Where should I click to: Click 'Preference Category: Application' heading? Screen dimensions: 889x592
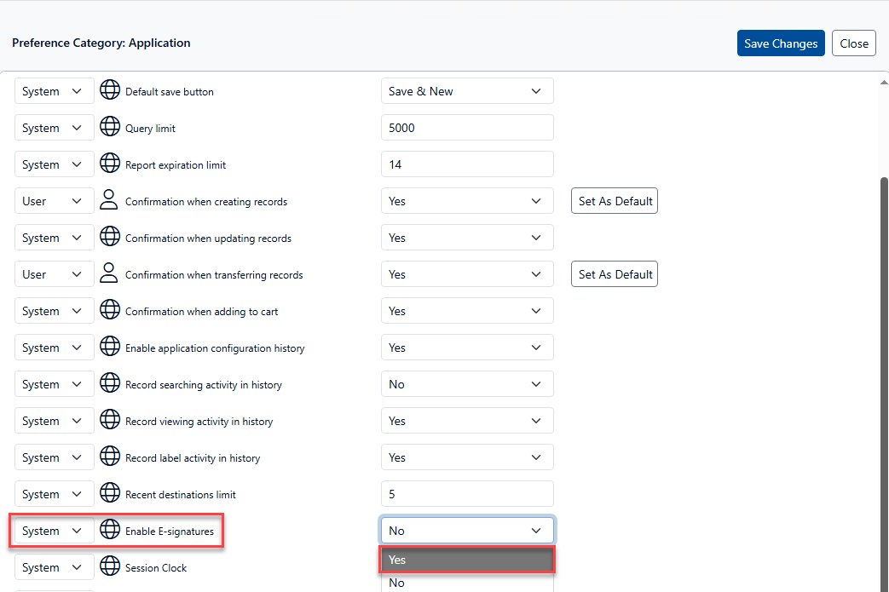(x=101, y=43)
